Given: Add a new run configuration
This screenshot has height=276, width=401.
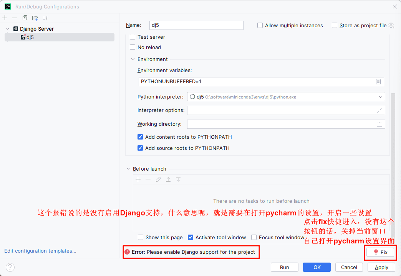Looking at the screenshot, I should (5, 18).
